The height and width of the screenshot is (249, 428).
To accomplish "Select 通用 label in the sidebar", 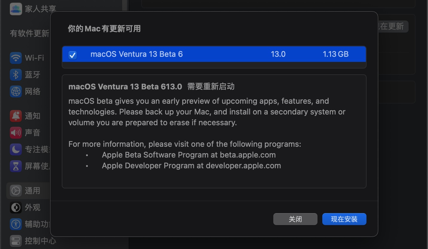I will tap(32, 190).
